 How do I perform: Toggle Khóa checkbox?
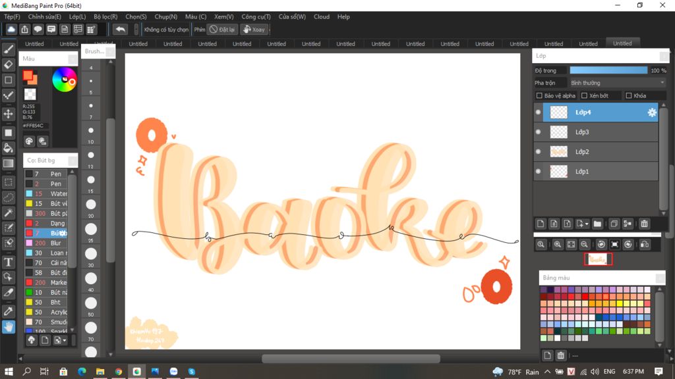(x=628, y=95)
